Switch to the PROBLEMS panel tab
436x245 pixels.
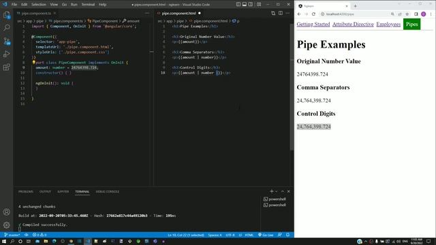point(26,191)
